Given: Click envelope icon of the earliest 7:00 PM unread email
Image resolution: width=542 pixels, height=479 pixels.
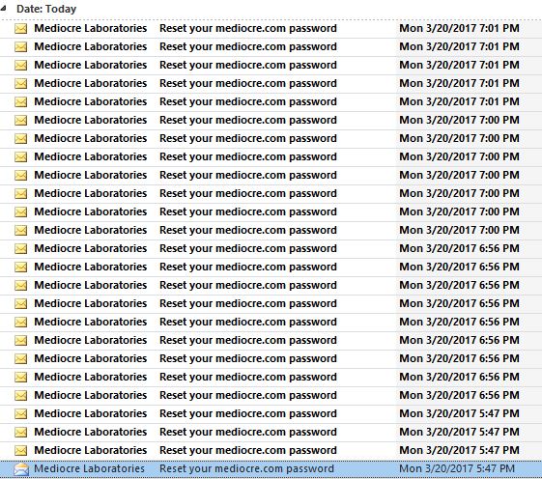Looking at the screenshot, I should (20, 230).
